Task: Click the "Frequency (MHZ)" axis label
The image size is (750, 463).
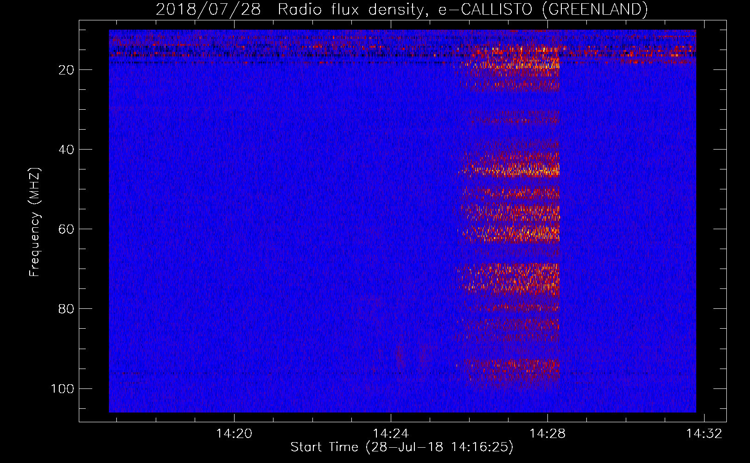Action: tap(35, 222)
